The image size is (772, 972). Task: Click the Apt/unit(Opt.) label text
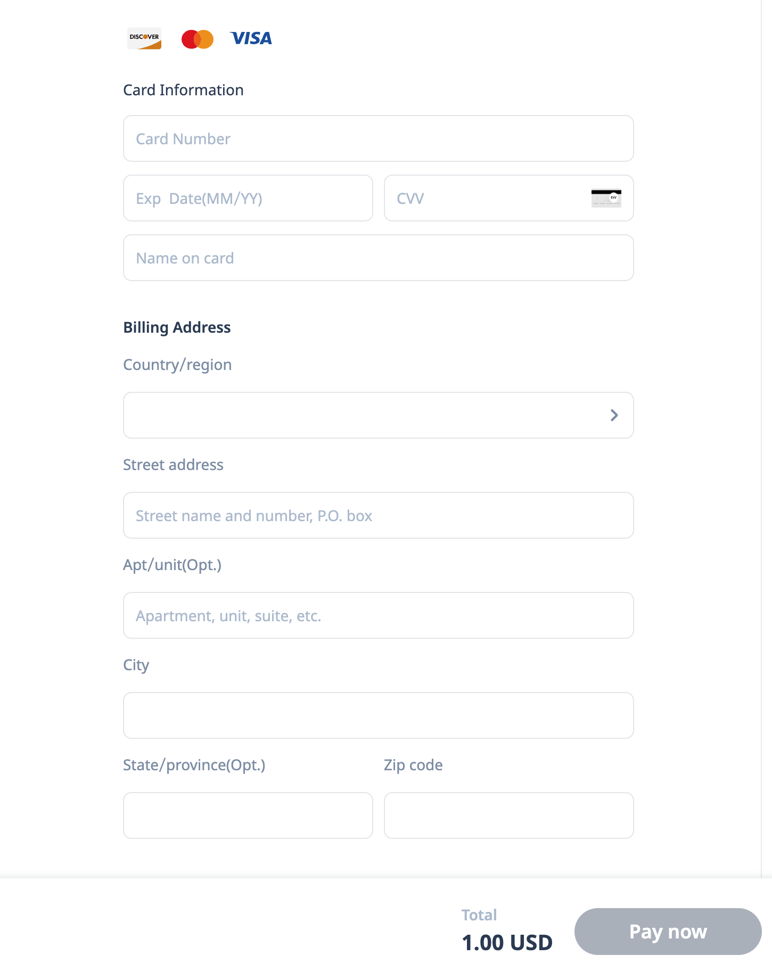click(x=172, y=565)
